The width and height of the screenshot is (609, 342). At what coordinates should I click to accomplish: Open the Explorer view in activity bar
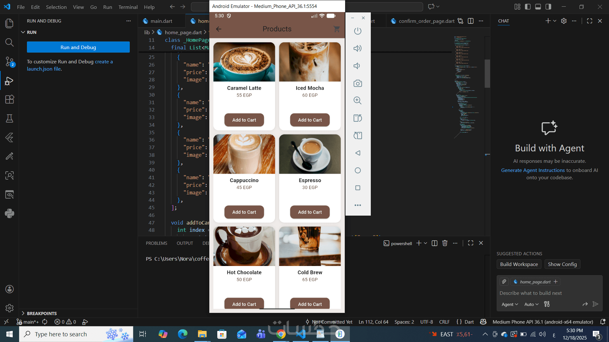tap(10, 23)
